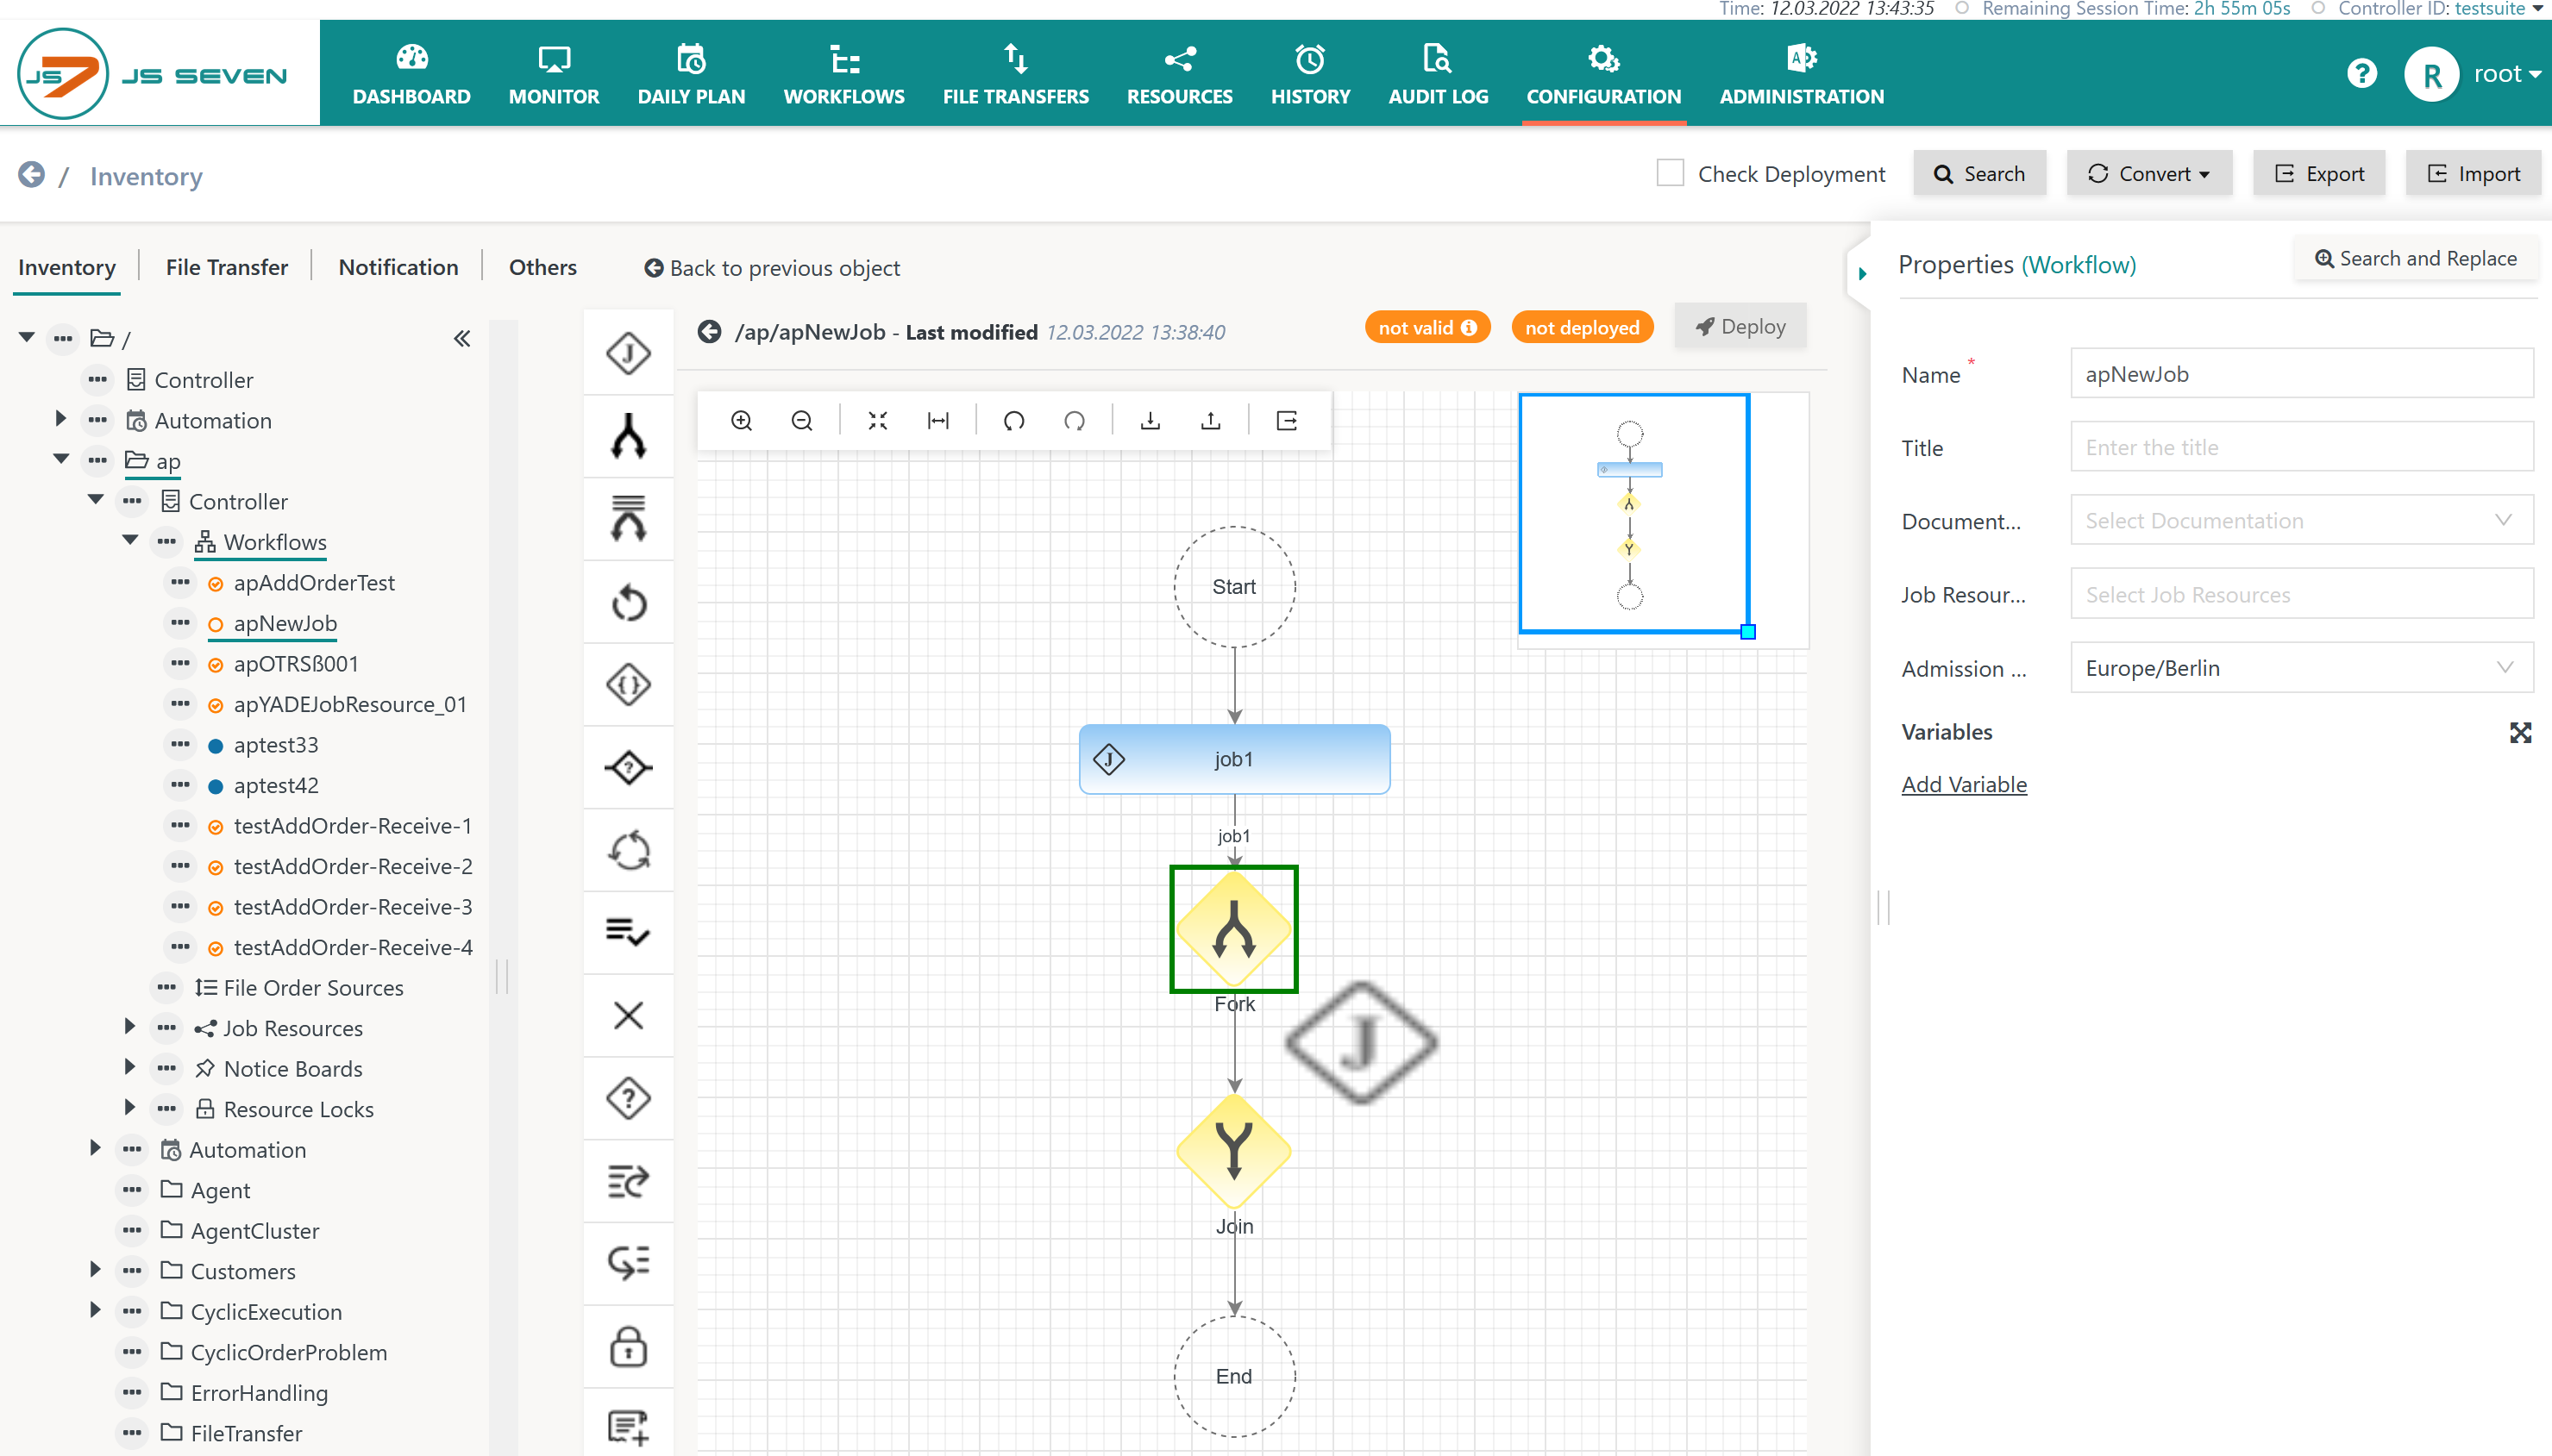Select the Finish instruction tool
The image size is (2552, 1456).
(x=628, y=932)
